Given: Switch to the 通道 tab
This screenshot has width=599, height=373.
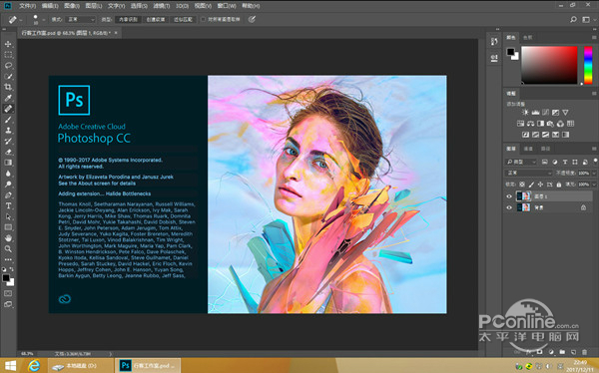Looking at the screenshot, I should coord(528,149).
